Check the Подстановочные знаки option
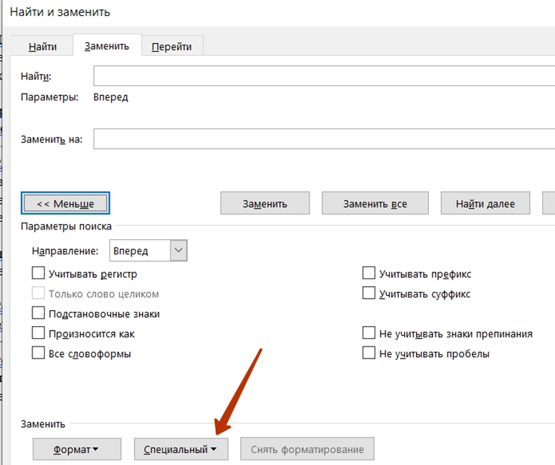Screen dimensions: 555x465 pyautogui.click(x=39, y=313)
